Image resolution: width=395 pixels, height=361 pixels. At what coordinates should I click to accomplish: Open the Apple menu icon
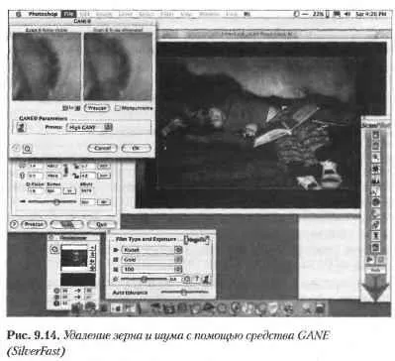coord(19,14)
